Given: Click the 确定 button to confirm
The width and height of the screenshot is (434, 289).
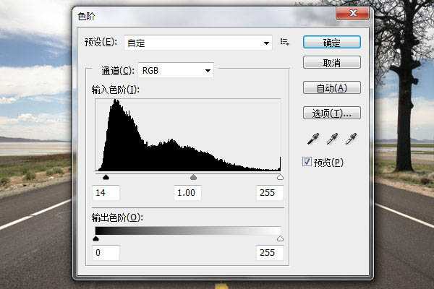Looking at the screenshot, I should coord(332,43).
